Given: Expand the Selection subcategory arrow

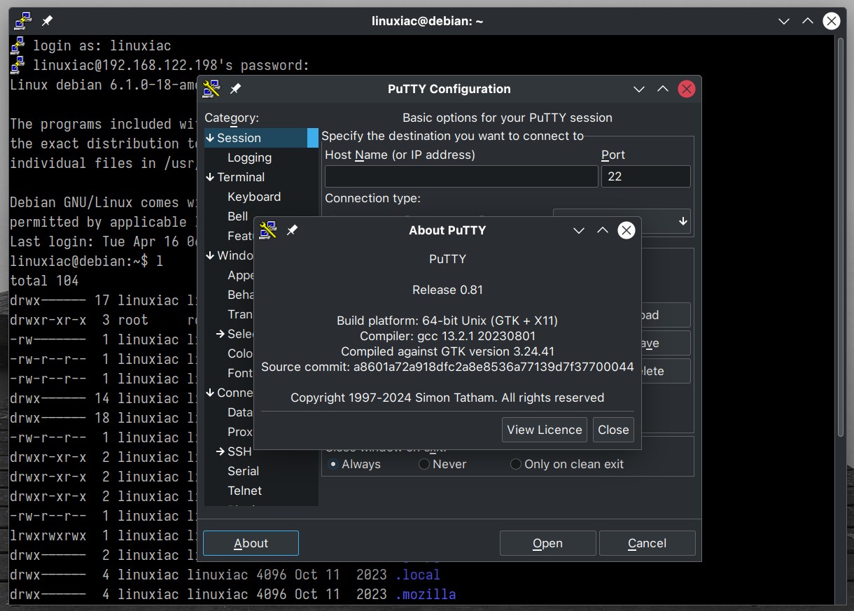Looking at the screenshot, I should 220,334.
